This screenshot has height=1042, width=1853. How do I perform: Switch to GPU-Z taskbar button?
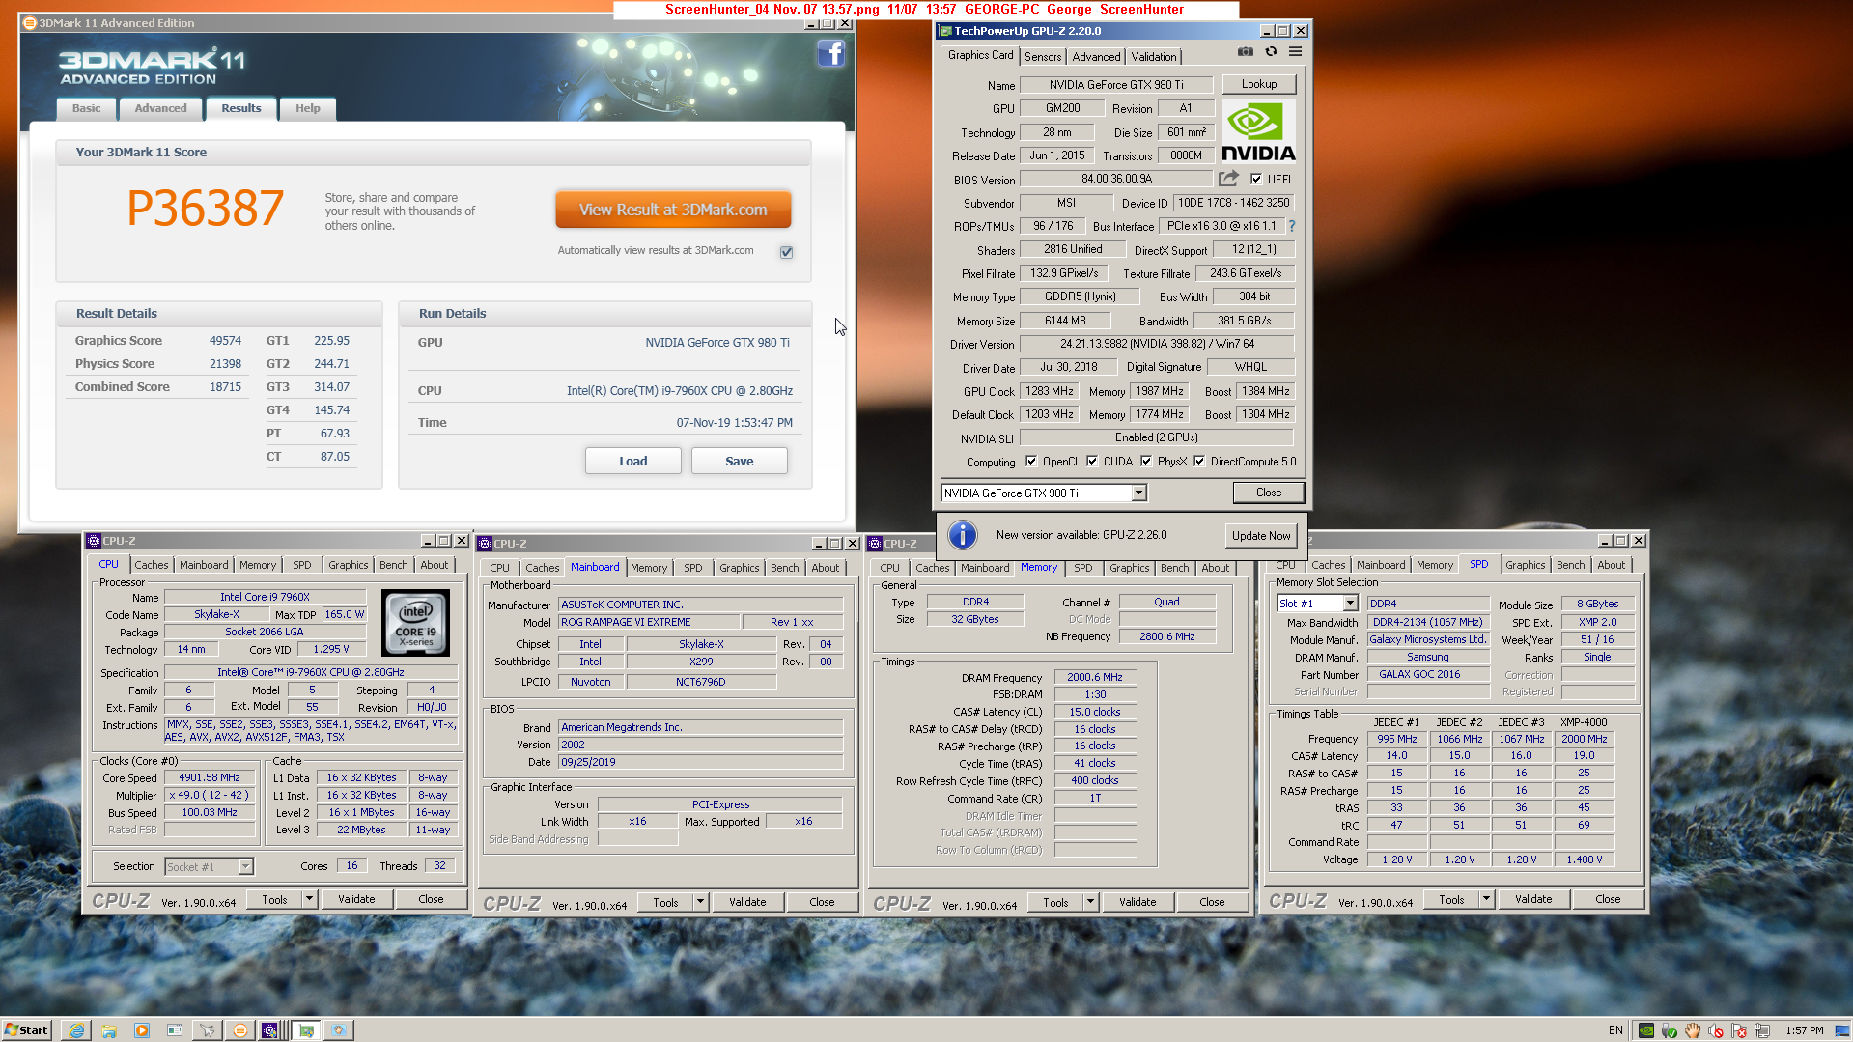pyautogui.click(x=306, y=1030)
